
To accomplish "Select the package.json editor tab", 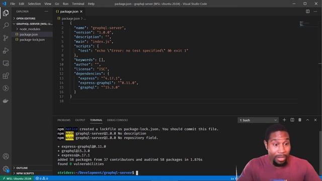I will 69,12.
